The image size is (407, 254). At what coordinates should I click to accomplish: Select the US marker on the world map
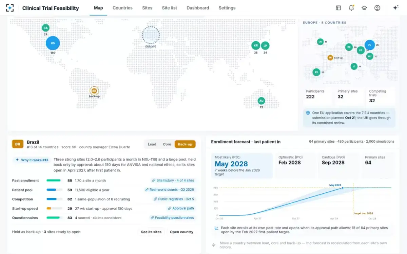[53, 43]
